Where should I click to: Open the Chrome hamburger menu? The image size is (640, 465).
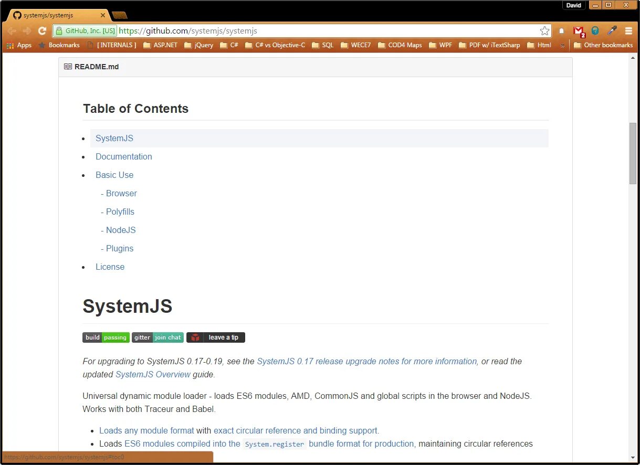628,31
